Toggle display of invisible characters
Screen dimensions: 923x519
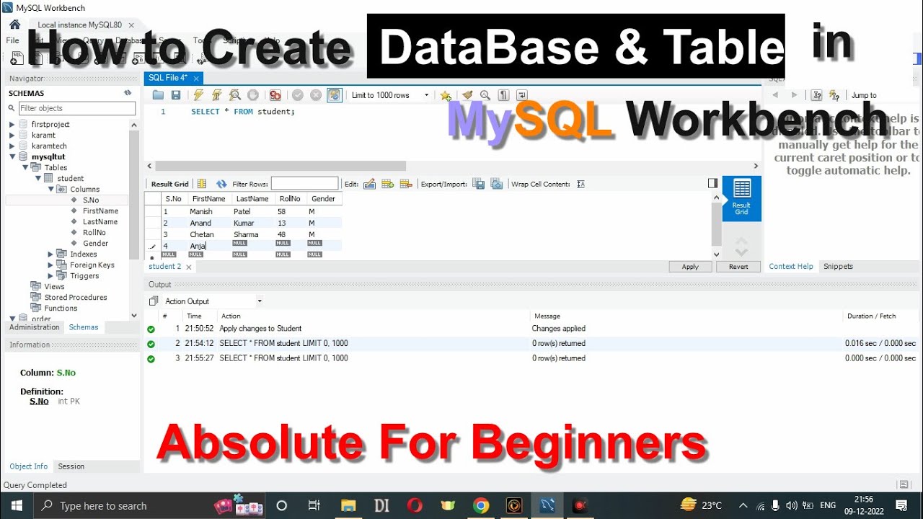click(504, 95)
